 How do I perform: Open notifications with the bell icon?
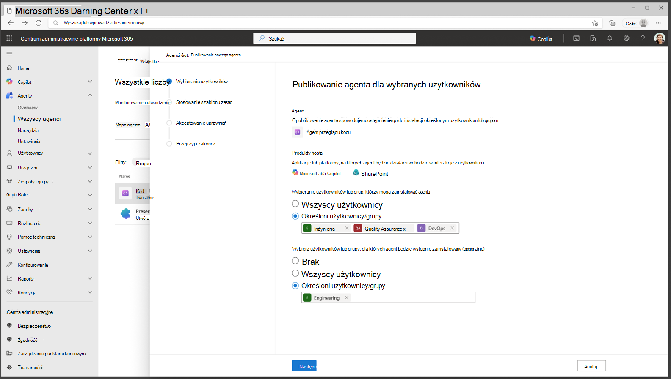pos(610,38)
